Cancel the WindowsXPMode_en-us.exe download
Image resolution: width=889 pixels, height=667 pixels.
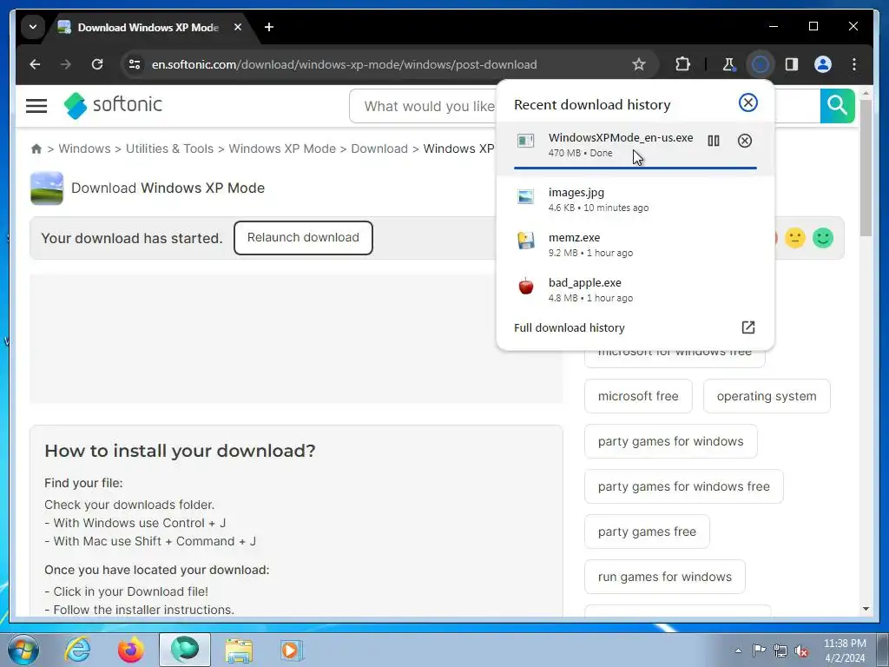tap(744, 141)
